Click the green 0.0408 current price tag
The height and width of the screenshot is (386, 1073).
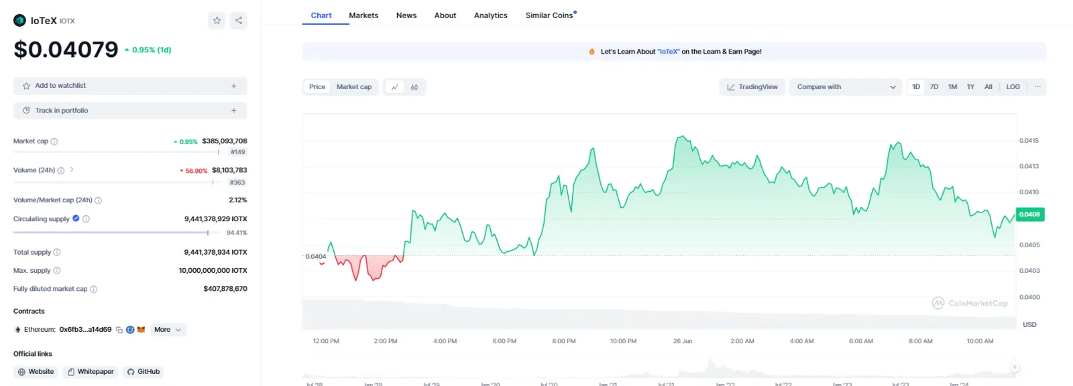[x=1030, y=214]
